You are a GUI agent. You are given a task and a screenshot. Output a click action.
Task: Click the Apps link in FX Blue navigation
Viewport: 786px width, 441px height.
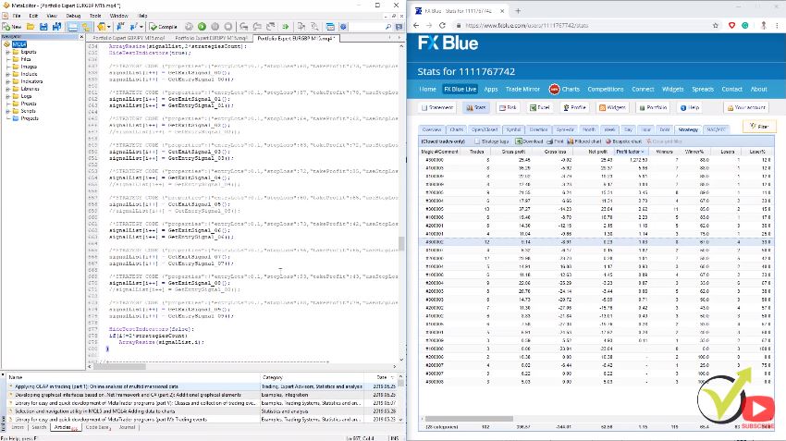coord(491,89)
